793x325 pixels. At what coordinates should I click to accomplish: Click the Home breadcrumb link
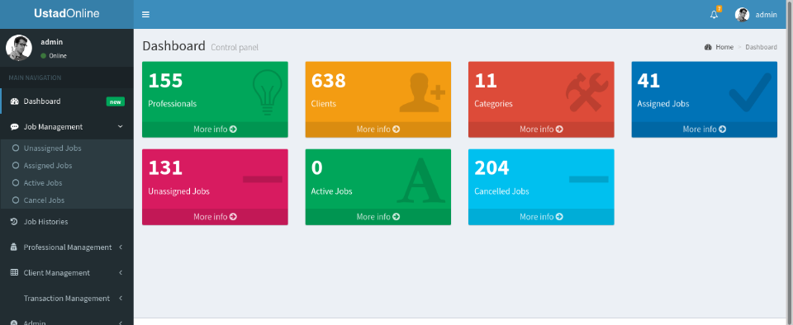pos(724,47)
